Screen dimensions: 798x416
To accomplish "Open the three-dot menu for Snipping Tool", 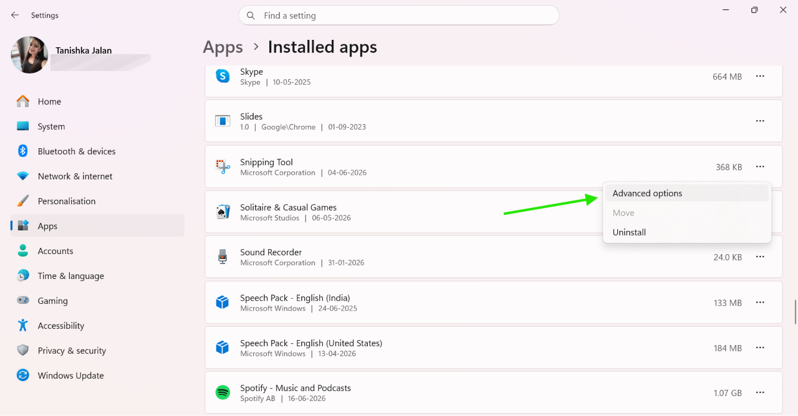I will click(760, 166).
